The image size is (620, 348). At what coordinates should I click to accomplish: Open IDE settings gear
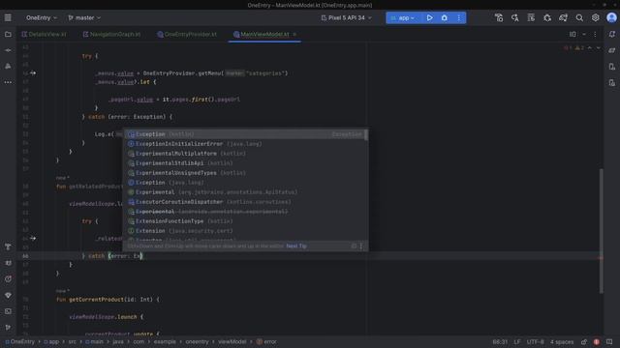(x=596, y=17)
